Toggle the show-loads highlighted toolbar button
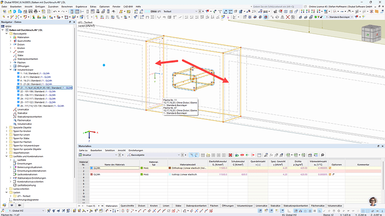The image size is (385, 216). tap(226, 12)
